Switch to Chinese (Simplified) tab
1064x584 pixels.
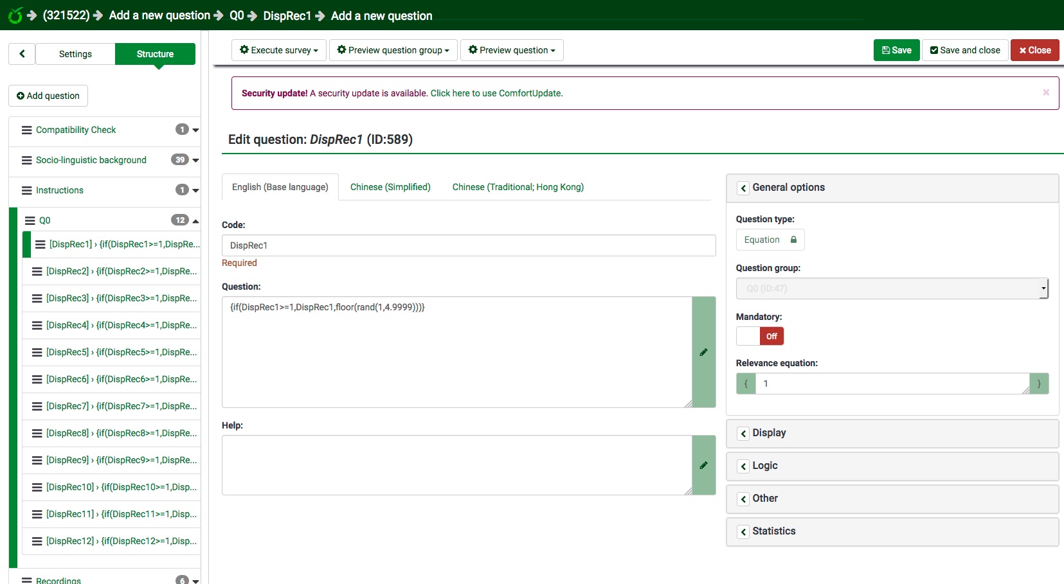(x=390, y=187)
